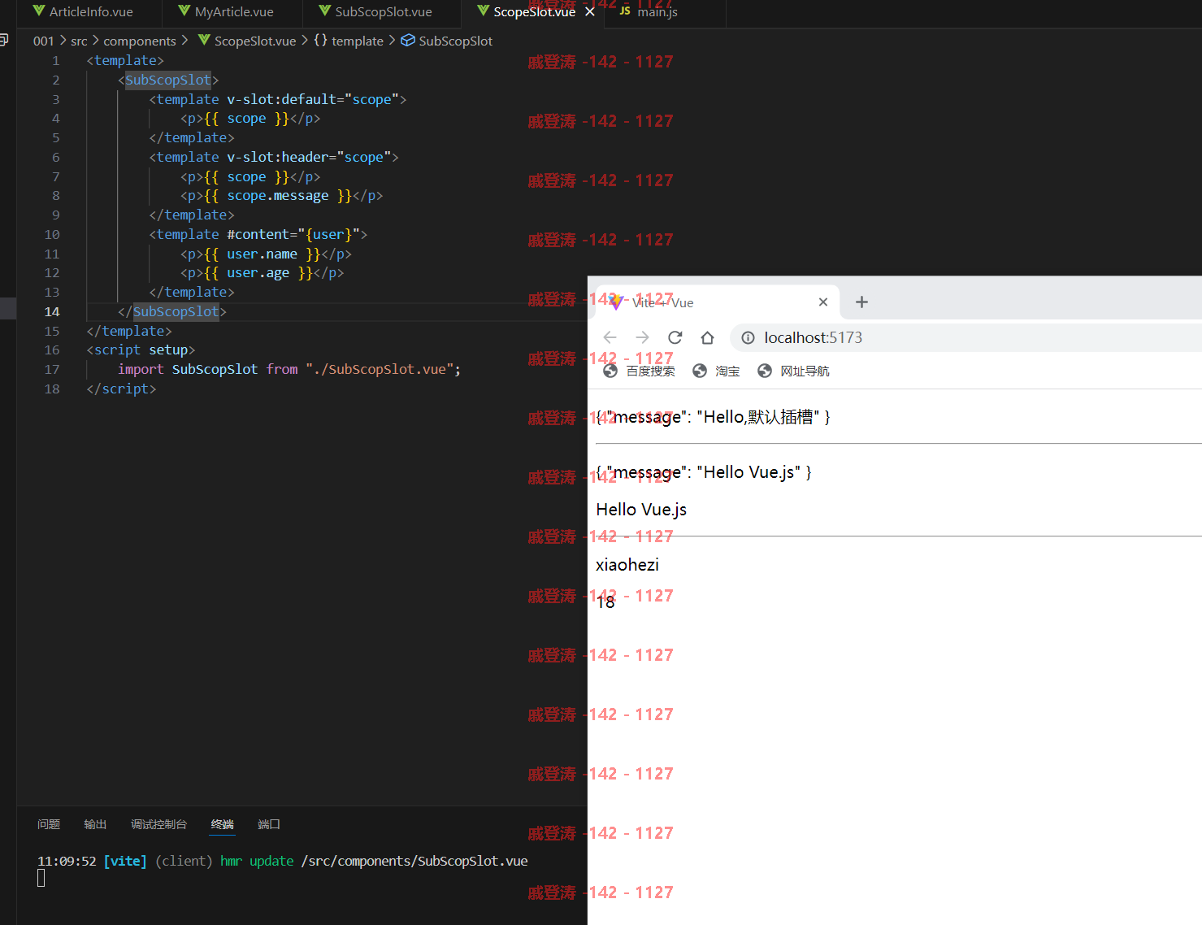The width and height of the screenshot is (1202, 925).
Task: Click the JS icon on main.js tab
Action: coord(625,11)
